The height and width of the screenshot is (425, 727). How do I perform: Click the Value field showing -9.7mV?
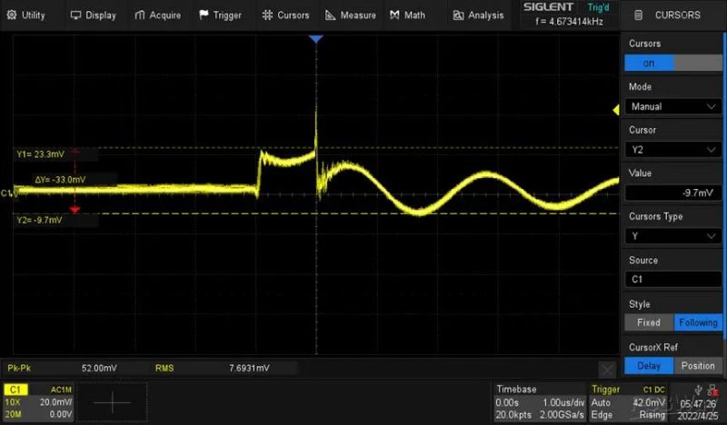pyautogui.click(x=673, y=193)
